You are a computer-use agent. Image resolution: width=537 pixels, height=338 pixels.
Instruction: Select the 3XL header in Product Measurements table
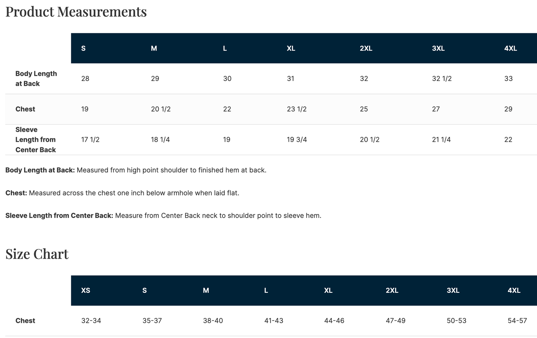coord(438,48)
